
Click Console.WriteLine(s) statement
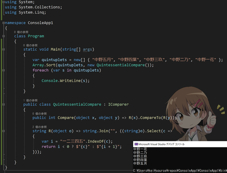click(65, 81)
